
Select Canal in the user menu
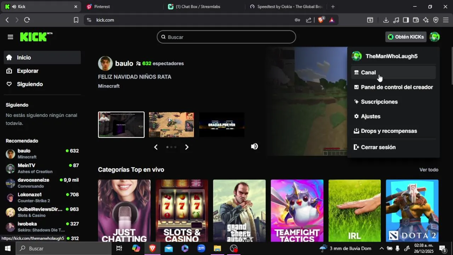pyautogui.click(x=394, y=72)
